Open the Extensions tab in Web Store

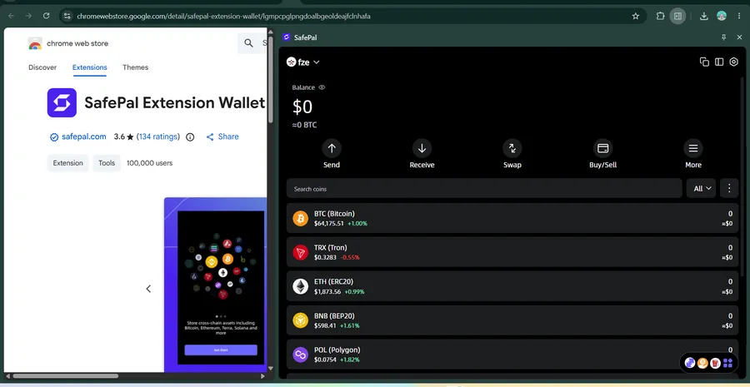click(x=89, y=67)
